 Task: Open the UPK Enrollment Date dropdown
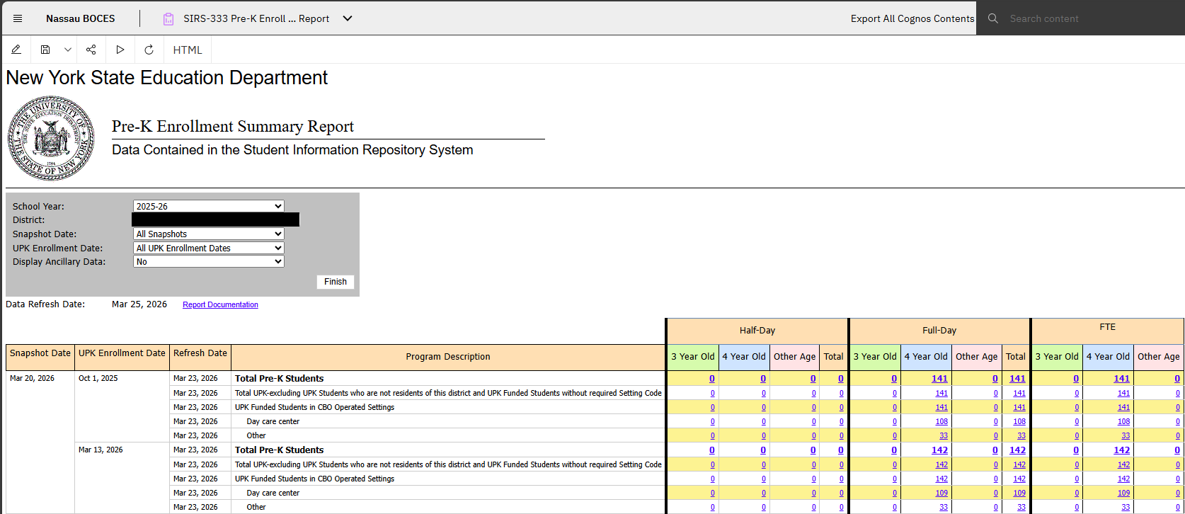209,248
